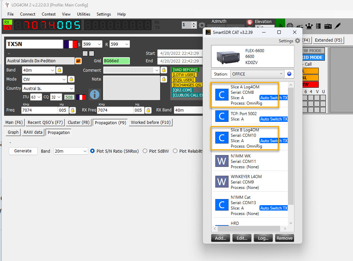
Task: Toggle the Note lock icon
Action: point(164,79)
